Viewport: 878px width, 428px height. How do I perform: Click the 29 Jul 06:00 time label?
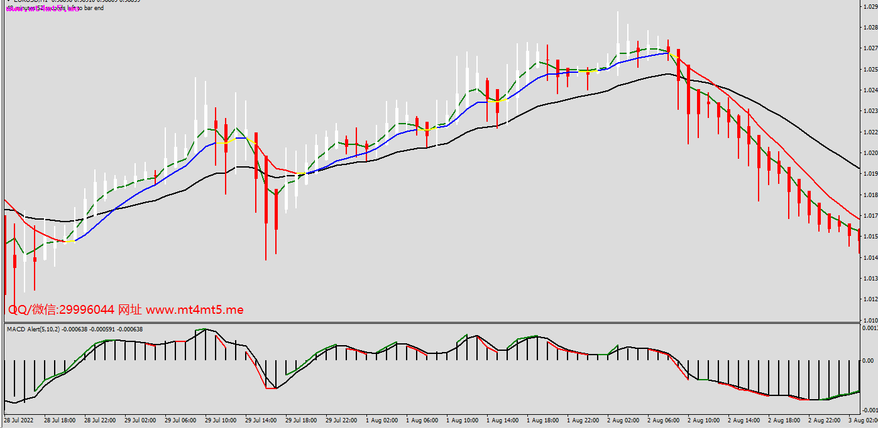pyautogui.click(x=180, y=420)
